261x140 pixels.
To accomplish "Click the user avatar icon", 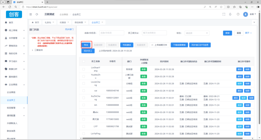I will point(246,14).
